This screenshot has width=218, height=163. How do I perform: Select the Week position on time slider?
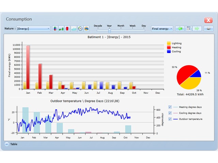pos(133,30)
